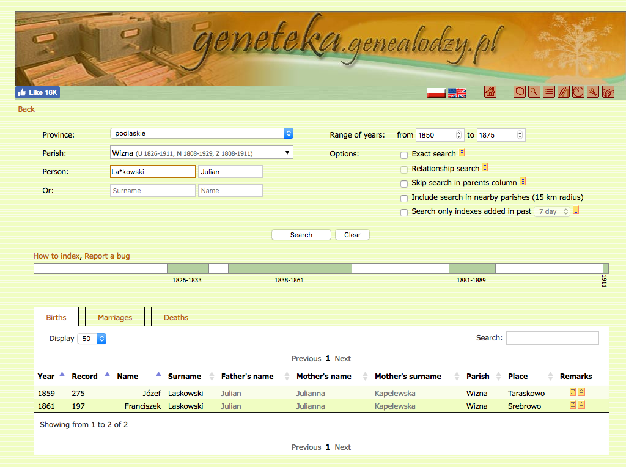Click the home icon in the toolbar
Image resolution: width=626 pixels, height=467 pixels.
tap(490, 92)
